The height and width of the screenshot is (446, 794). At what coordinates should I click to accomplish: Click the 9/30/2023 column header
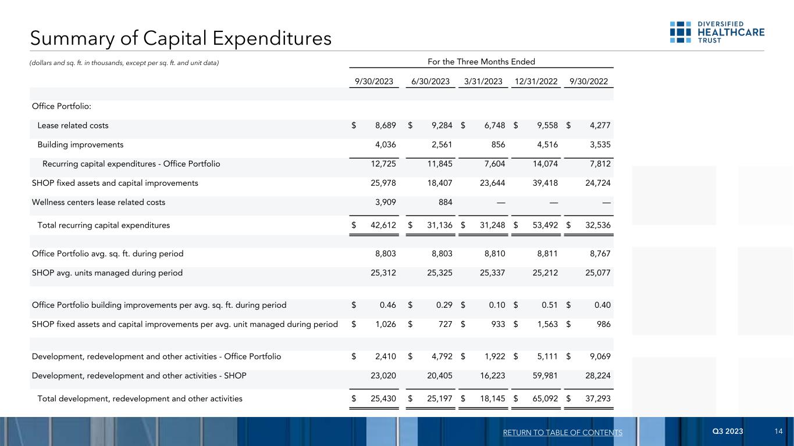point(374,81)
